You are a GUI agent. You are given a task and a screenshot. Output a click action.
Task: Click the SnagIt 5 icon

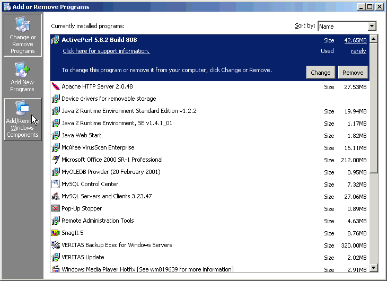56,233
